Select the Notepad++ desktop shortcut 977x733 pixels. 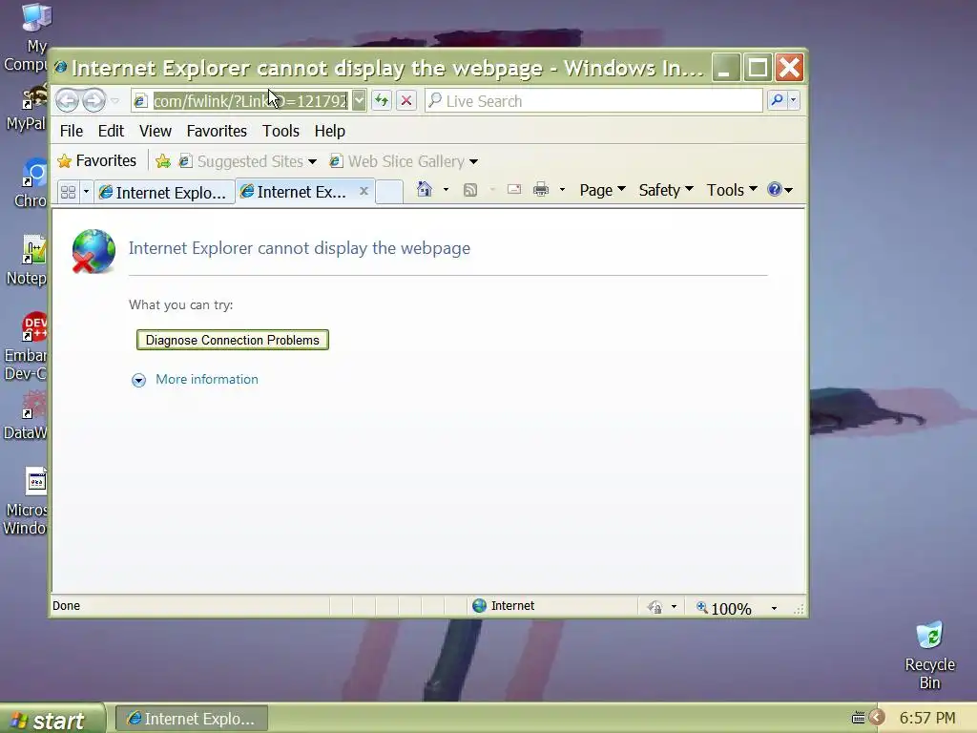[26, 261]
